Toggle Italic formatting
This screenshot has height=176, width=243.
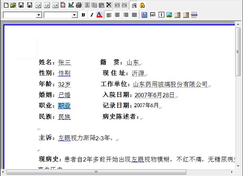(91, 15)
